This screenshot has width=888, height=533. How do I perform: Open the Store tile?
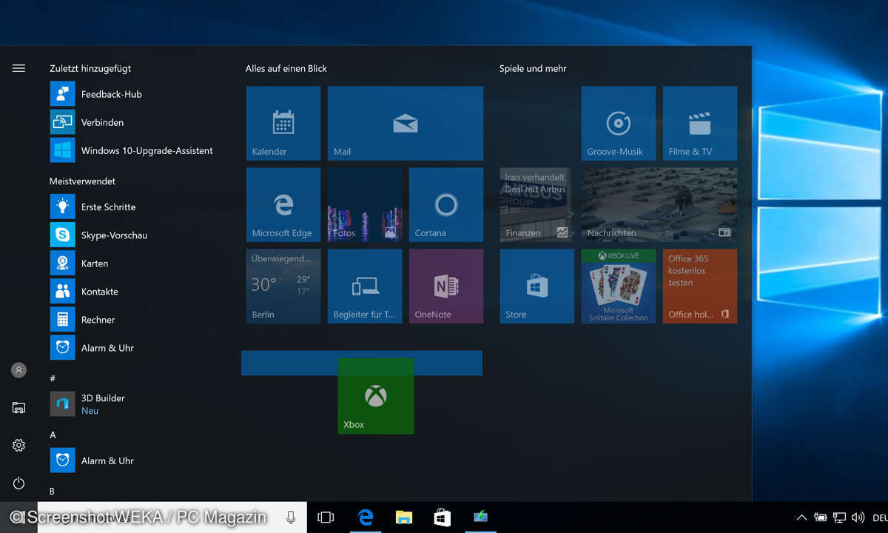pos(537,286)
